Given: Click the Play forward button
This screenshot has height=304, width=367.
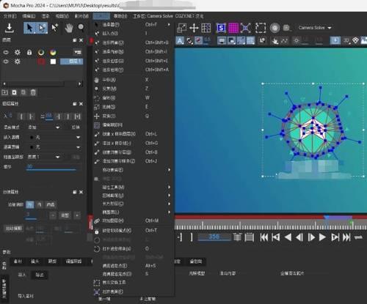Looking at the screenshot, I should [322, 237].
